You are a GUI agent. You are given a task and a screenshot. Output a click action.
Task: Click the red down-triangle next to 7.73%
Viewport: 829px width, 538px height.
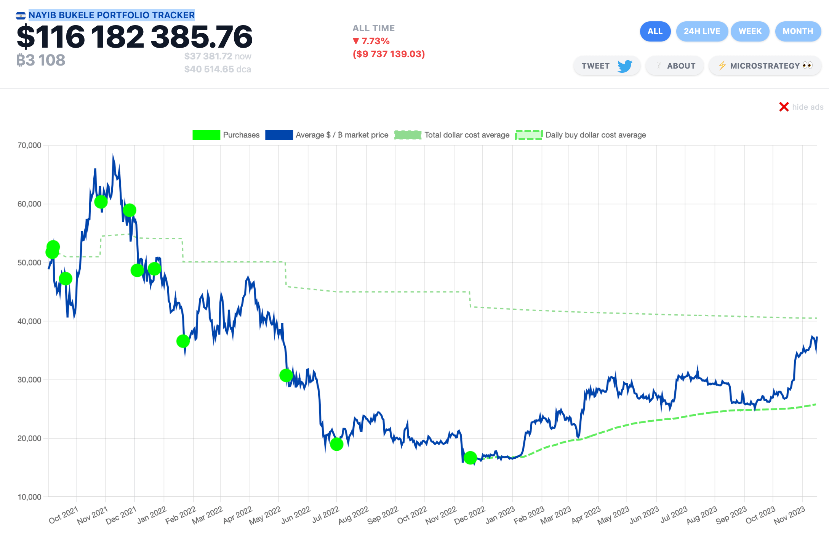(x=356, y=41)
